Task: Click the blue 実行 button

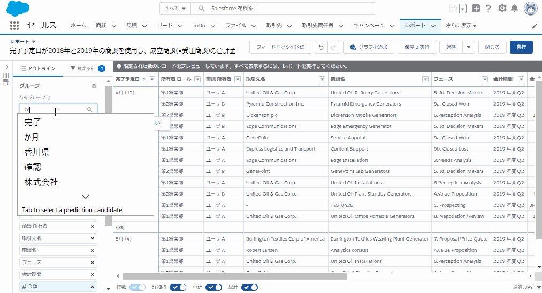Action: [x=521, y=47]
